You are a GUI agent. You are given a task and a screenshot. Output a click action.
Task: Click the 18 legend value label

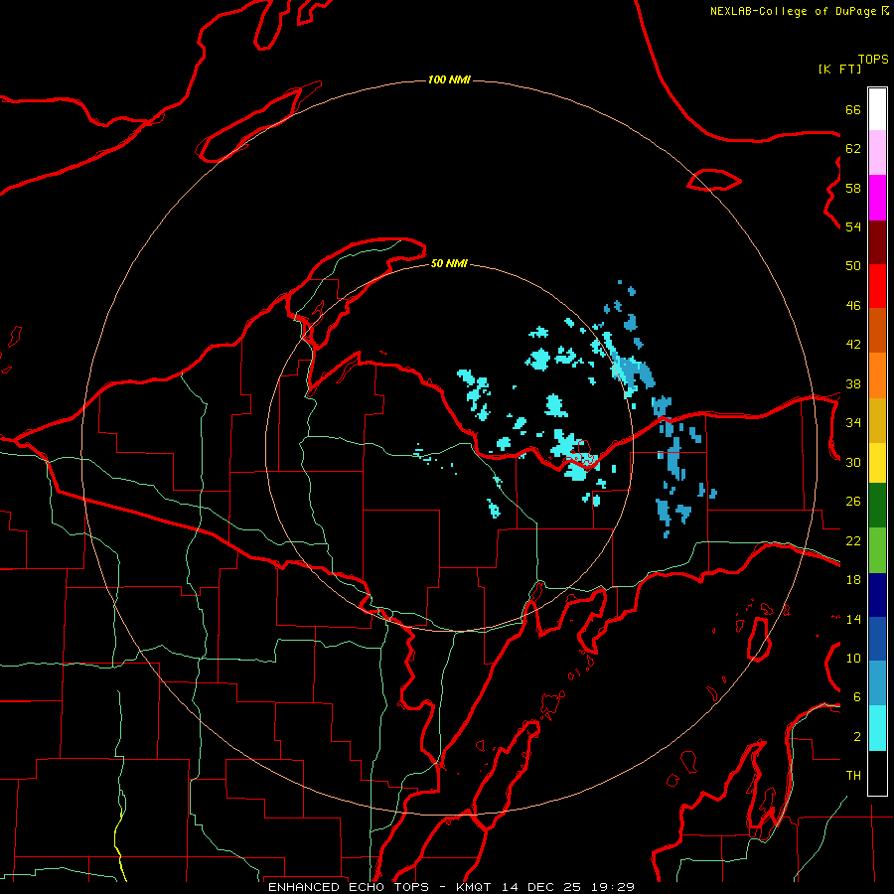[x=853, y=580]
